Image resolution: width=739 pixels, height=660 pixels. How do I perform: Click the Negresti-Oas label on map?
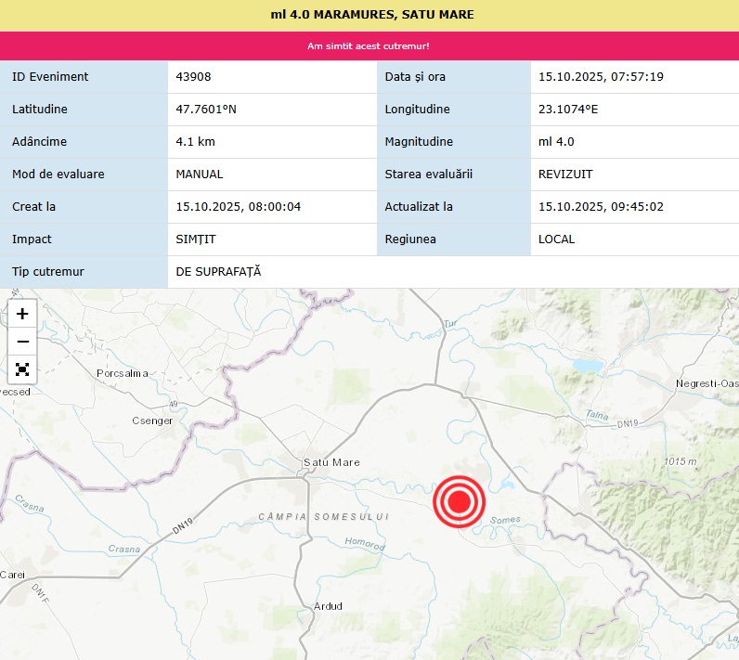pyautogui.click(x=707, y=384)
